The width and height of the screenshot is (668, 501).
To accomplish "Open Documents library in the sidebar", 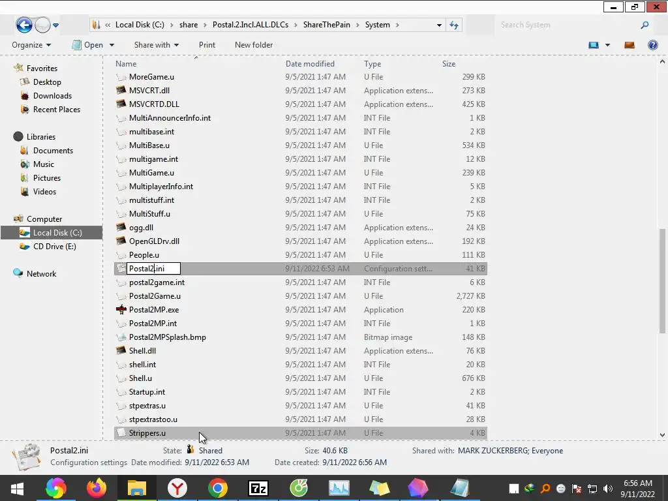I will tap(53, 151).
